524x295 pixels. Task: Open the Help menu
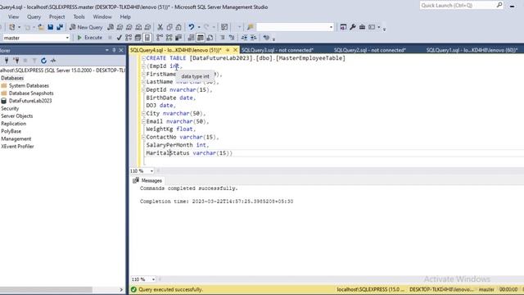click(x=125, y=16)
